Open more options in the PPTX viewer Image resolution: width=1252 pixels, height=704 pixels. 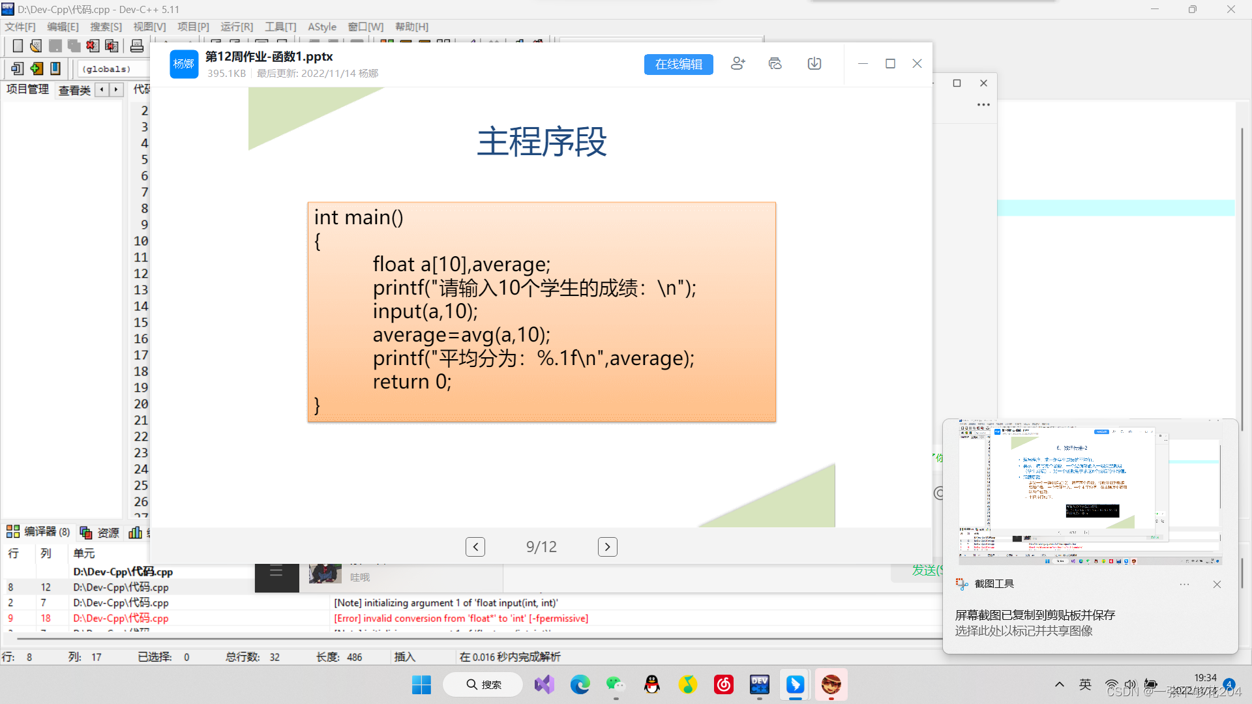[983, 104]
